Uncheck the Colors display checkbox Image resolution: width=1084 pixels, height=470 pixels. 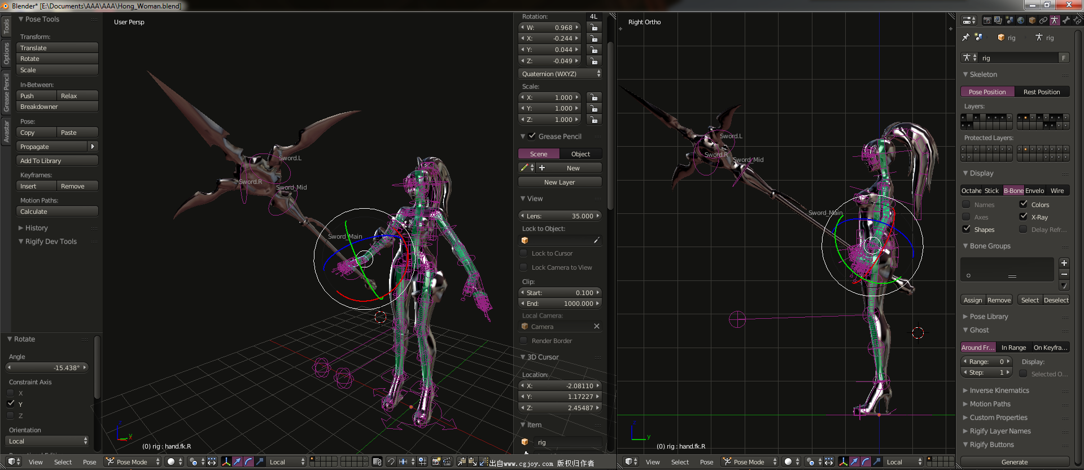[1023, 204]
